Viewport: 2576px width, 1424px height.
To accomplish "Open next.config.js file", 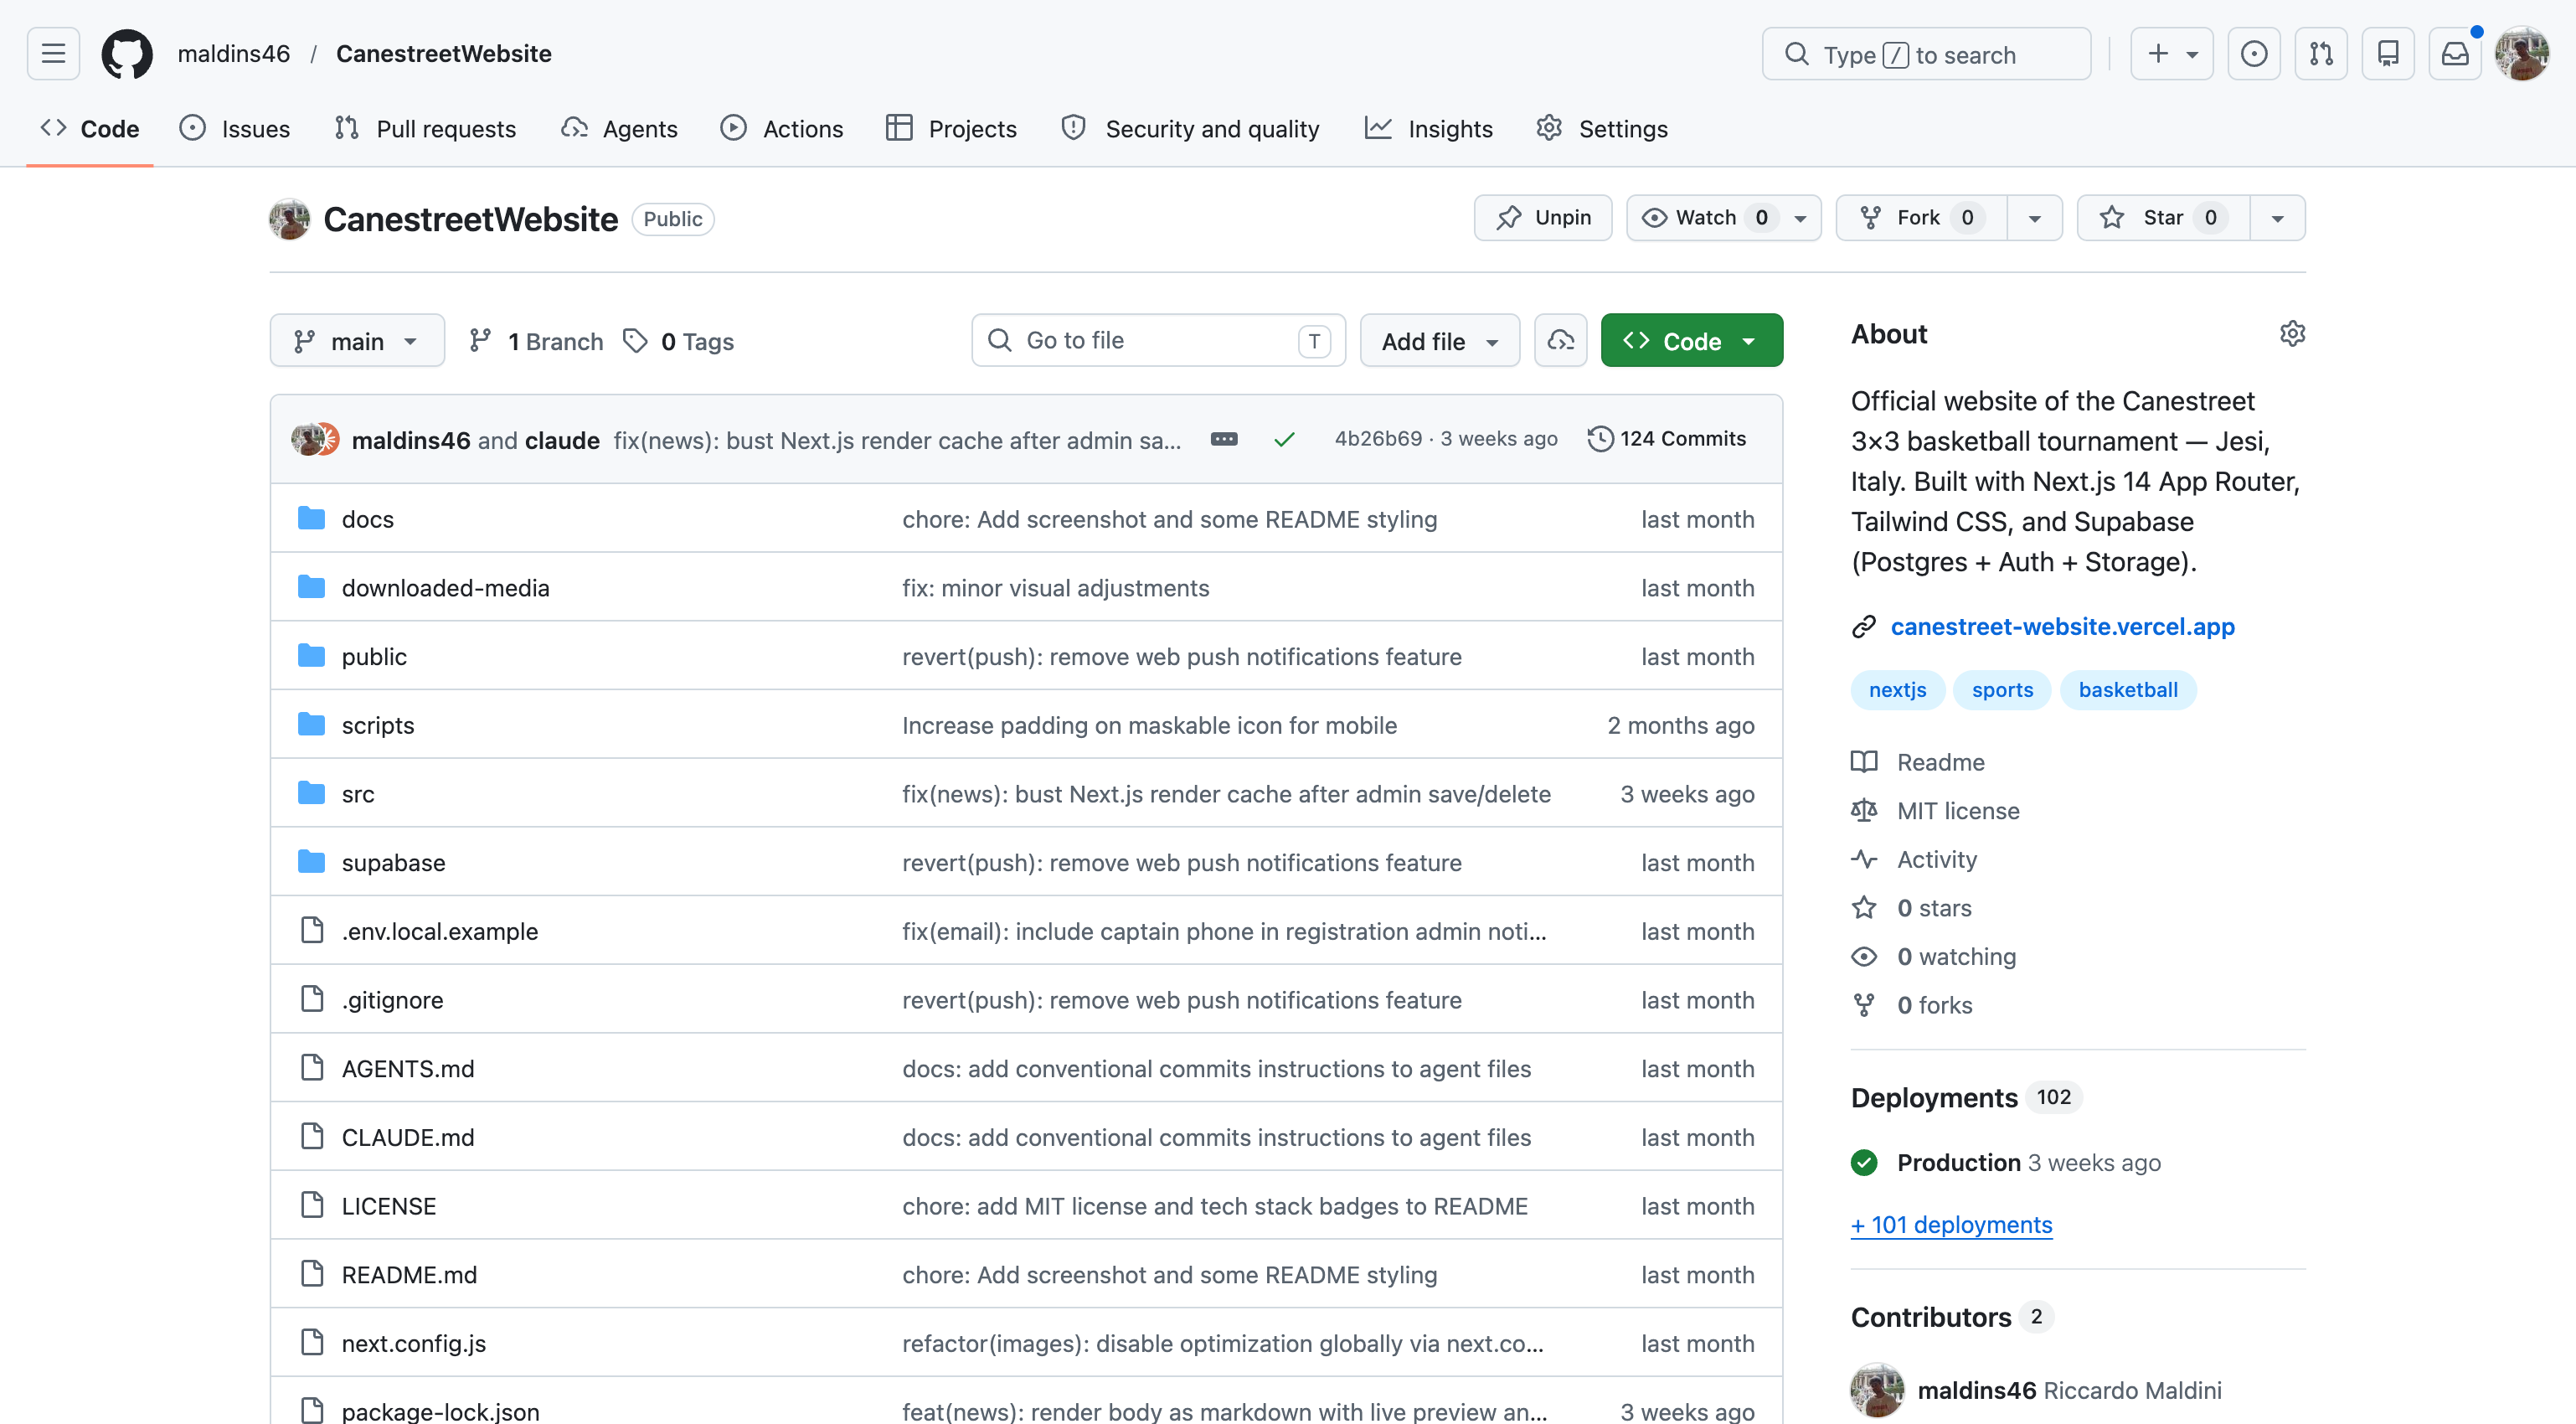I will tap(414, 1344).
